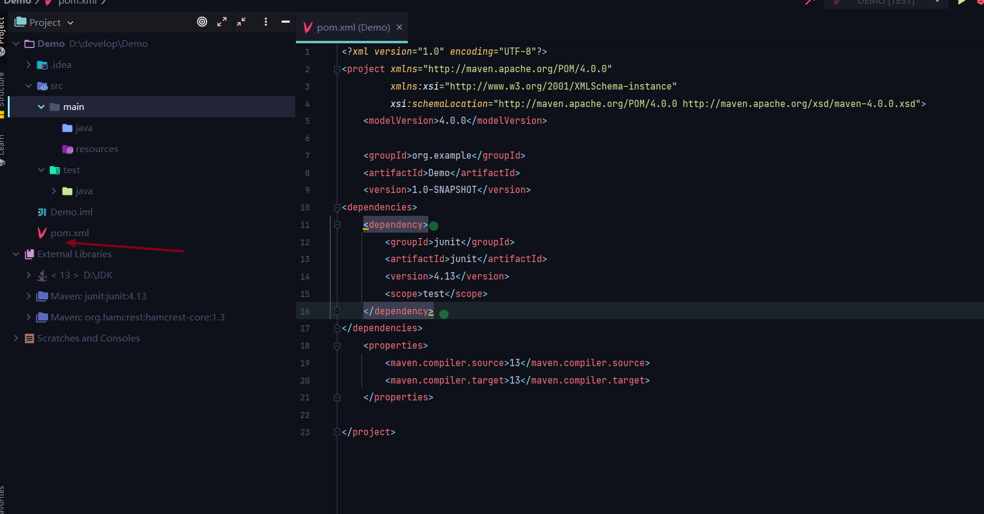Expand the .idea folder
Image resolution: width=984 pixels, height=514 pixels.
click(28, 64)
